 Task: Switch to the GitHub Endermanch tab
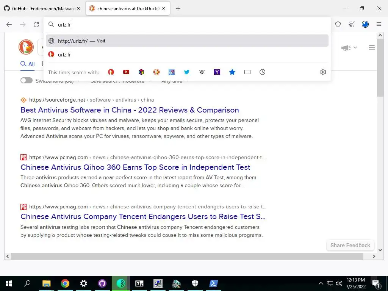[x=42, y=8]
